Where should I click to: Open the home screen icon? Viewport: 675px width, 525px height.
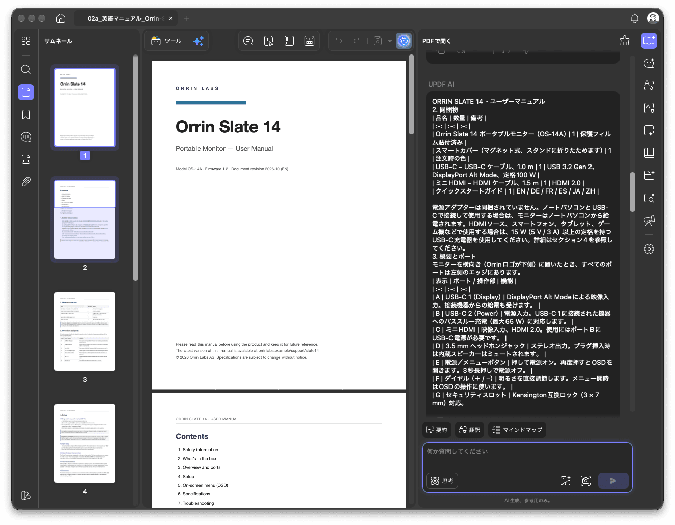click(61, 18)
